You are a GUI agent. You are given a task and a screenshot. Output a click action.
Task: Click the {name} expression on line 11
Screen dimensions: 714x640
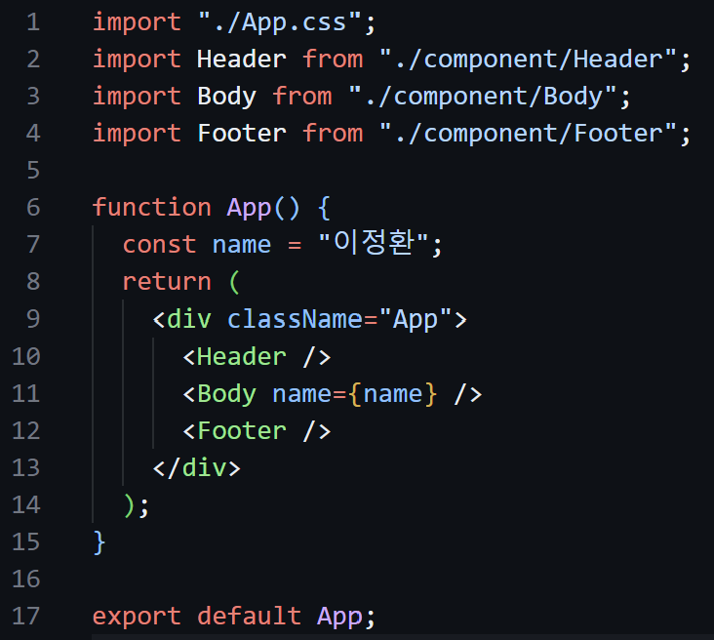click(x=393, y=394)
